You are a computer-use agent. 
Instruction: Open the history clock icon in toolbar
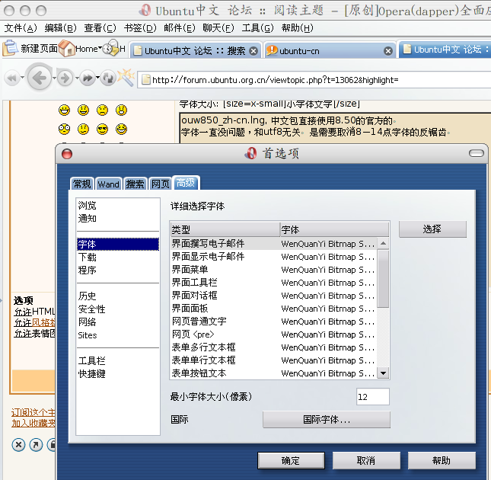pyautogui.click(x=110, y=48)
